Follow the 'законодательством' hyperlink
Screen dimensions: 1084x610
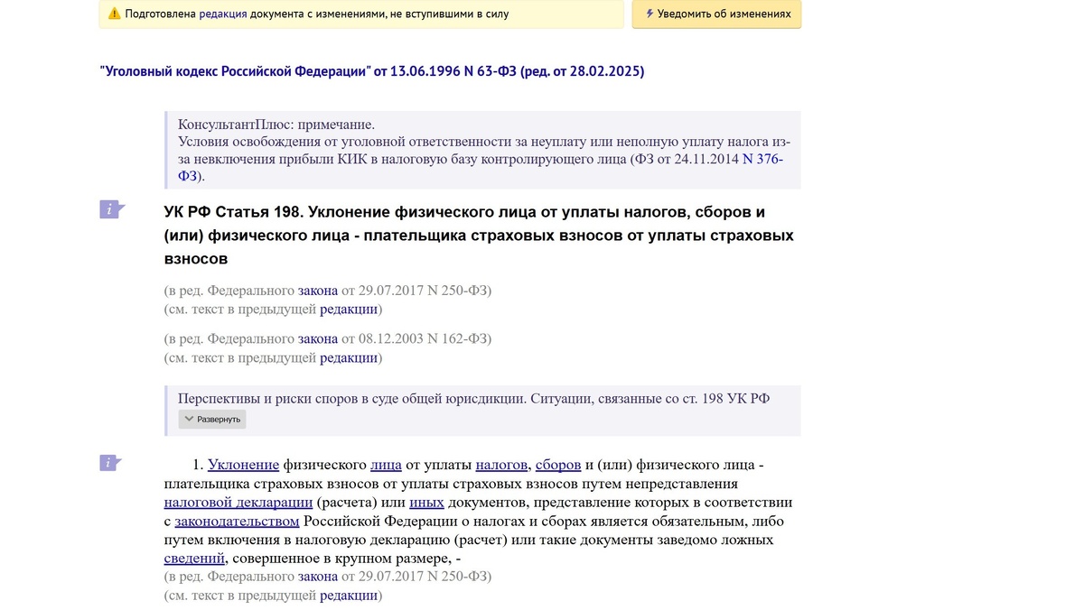click(x=237, y=522)
